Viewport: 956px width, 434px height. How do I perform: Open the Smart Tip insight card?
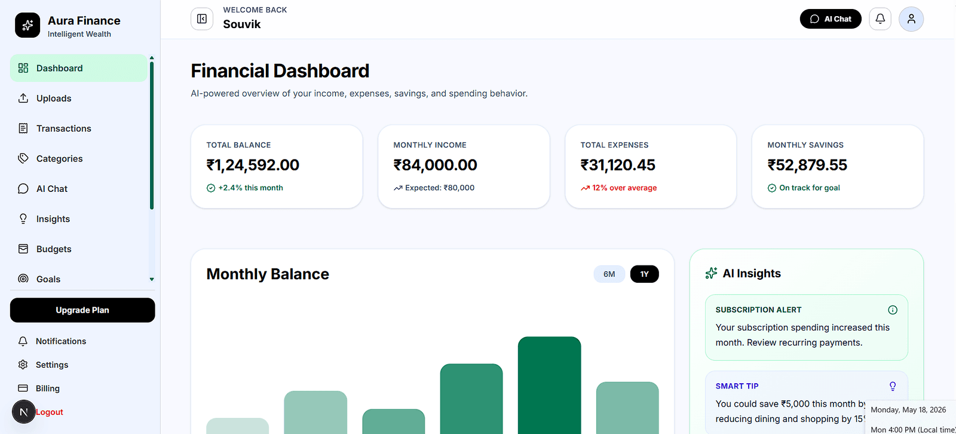click(807, 402)
